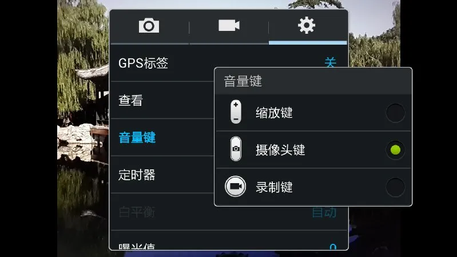The image size is (457, 257).
Task: Click the camera key shutter icon
Action: [236, 149]
